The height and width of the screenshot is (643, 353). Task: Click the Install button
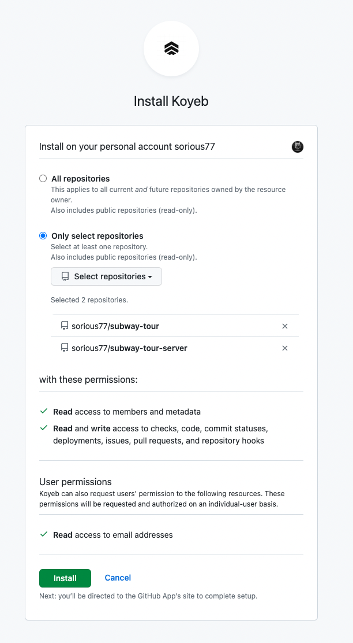[x=65, y=578]
